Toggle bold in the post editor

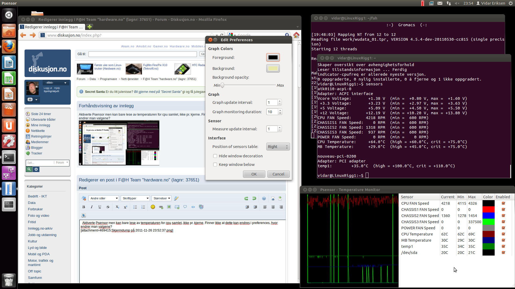[x=84, y=207]
